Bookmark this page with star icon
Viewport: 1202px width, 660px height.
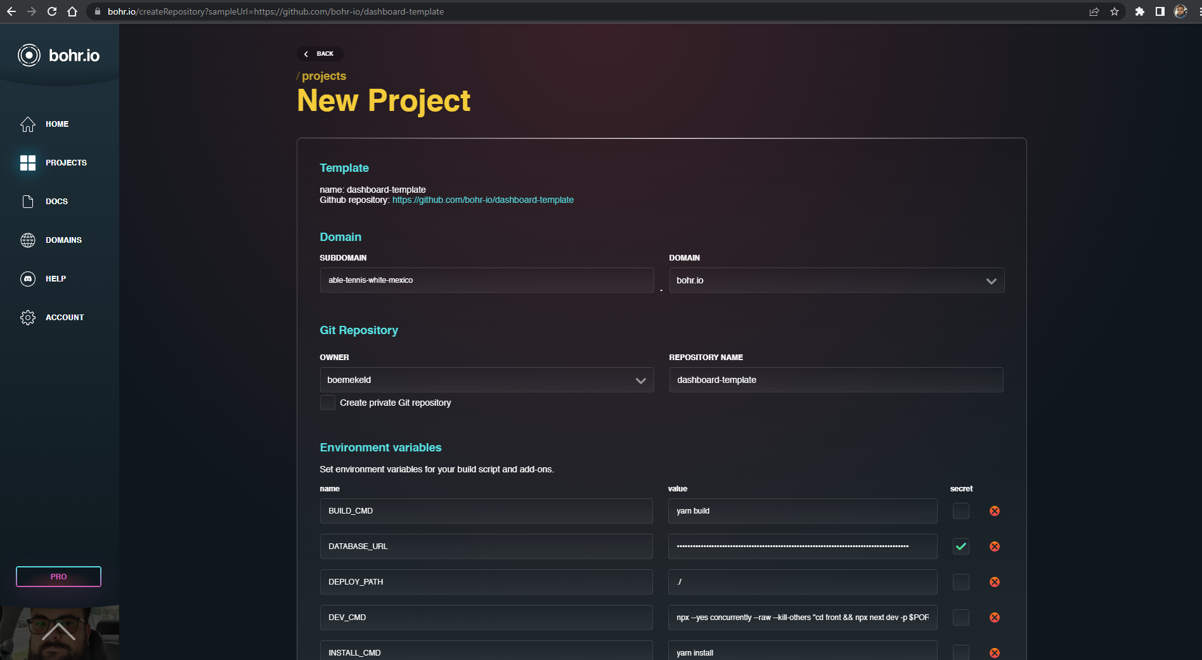tap(1115, 11)
